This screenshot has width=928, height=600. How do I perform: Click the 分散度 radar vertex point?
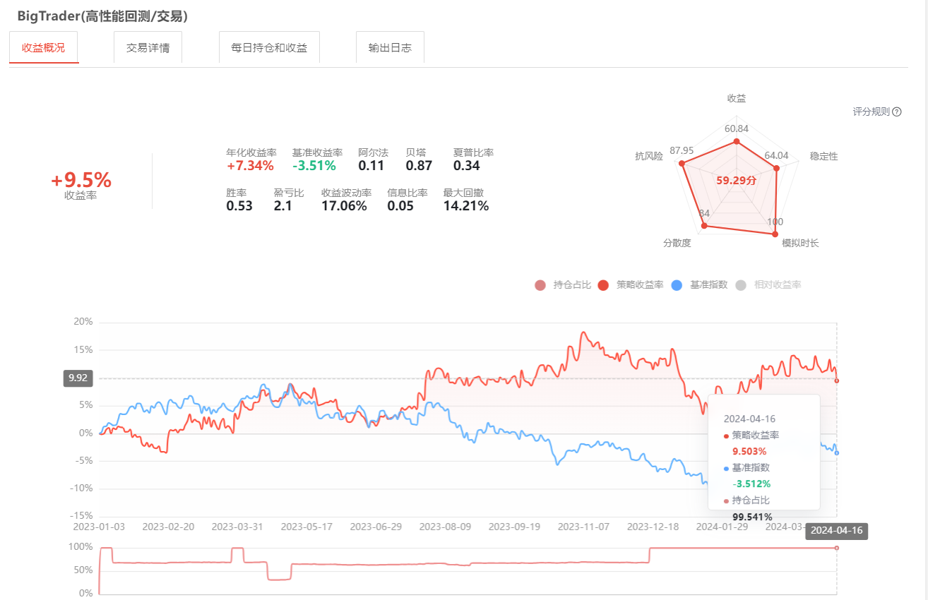703,226
